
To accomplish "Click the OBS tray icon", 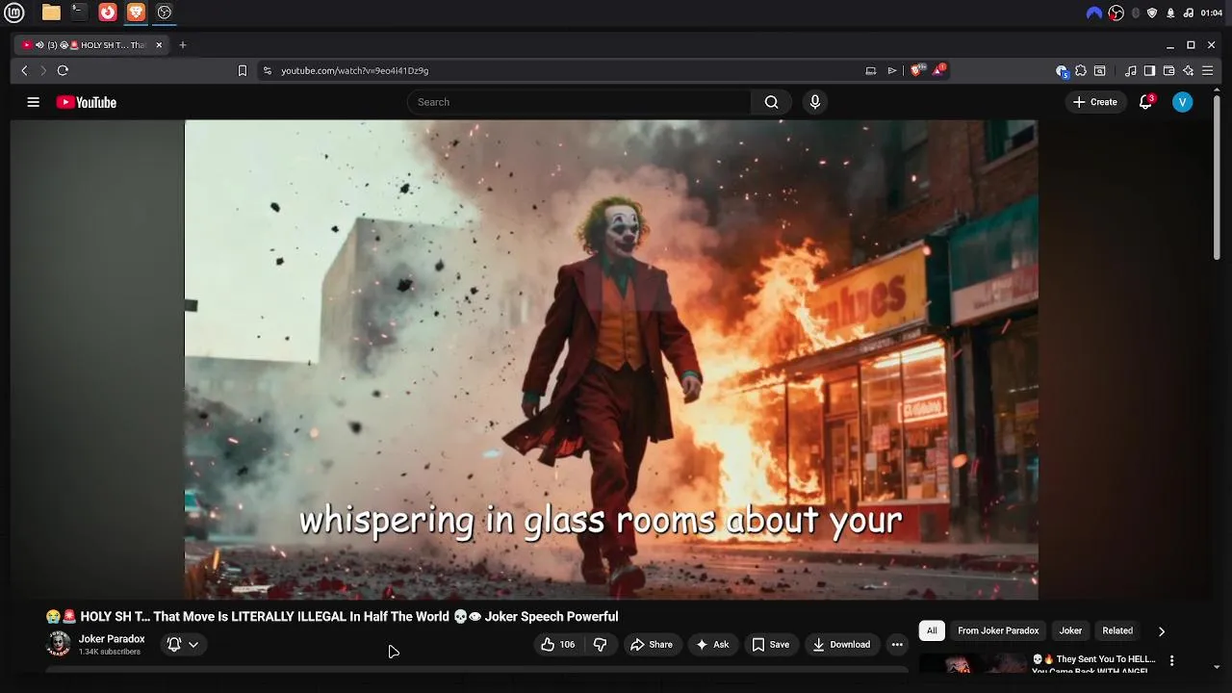I will (x=1116, y=13).
